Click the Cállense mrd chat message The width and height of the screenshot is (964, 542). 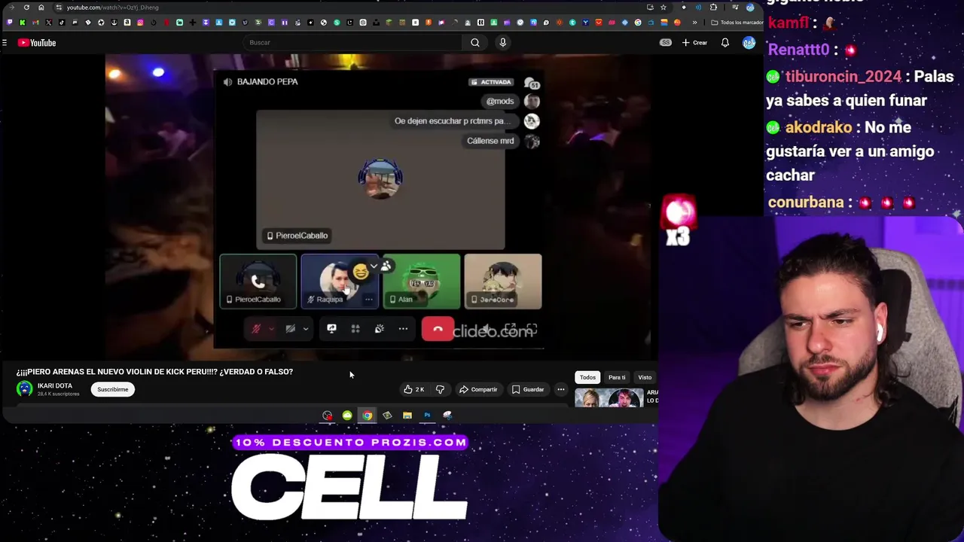pos(490,141)
